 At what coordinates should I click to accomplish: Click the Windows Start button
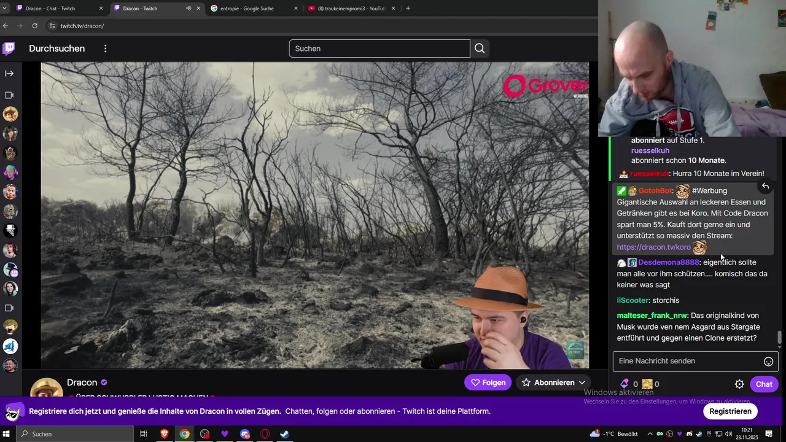coord(6,434)
